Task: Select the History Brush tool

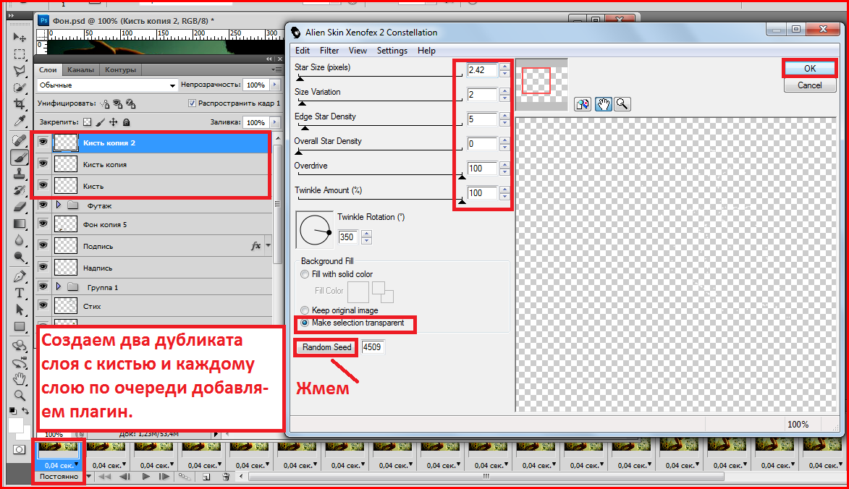Action: [x=20, y=190]
